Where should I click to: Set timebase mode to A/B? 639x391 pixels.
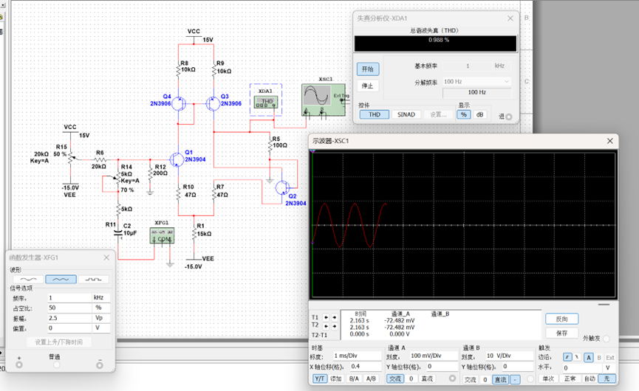click(x=371, y=378)
